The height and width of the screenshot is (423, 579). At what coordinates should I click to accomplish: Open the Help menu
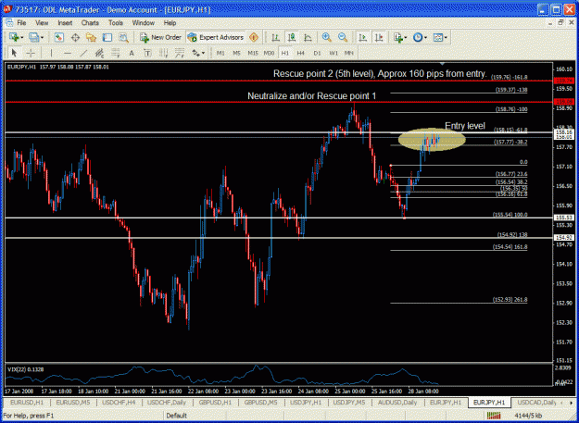(170, 23)
